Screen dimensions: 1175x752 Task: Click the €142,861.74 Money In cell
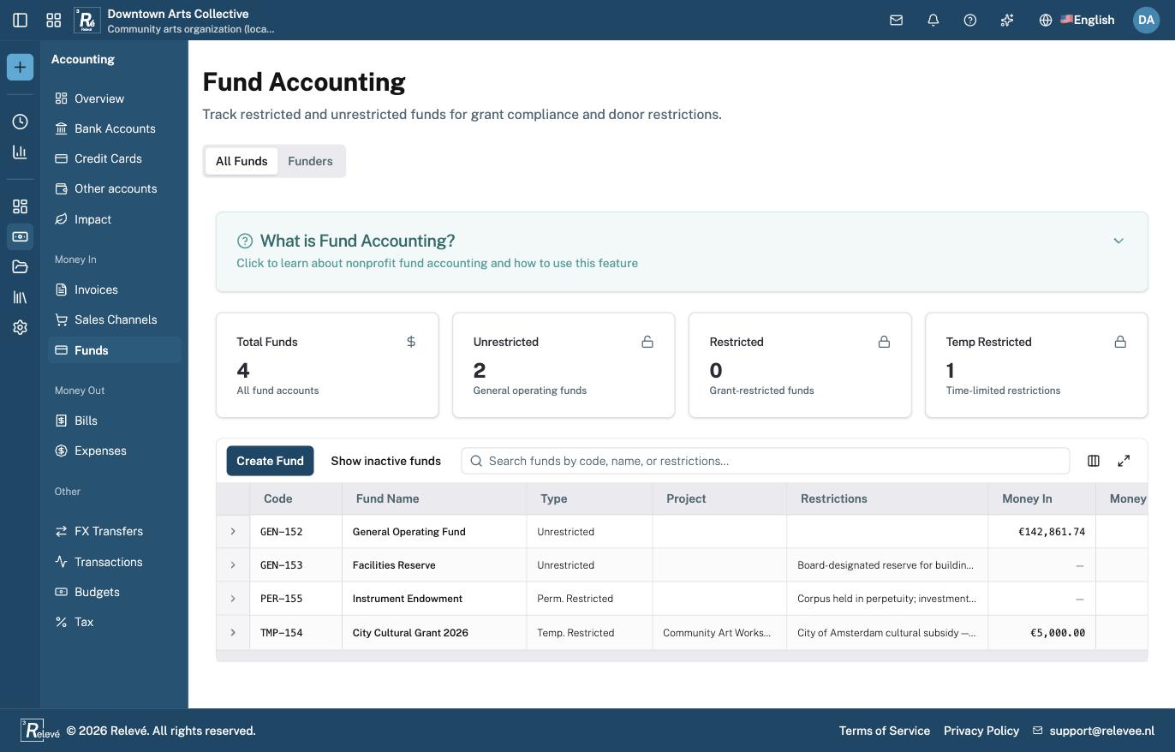pyautogui.click(x=1041, y=532)
